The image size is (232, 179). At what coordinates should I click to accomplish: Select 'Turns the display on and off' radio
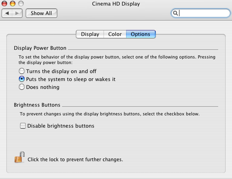pyautogui.click(x=22, y=71)
